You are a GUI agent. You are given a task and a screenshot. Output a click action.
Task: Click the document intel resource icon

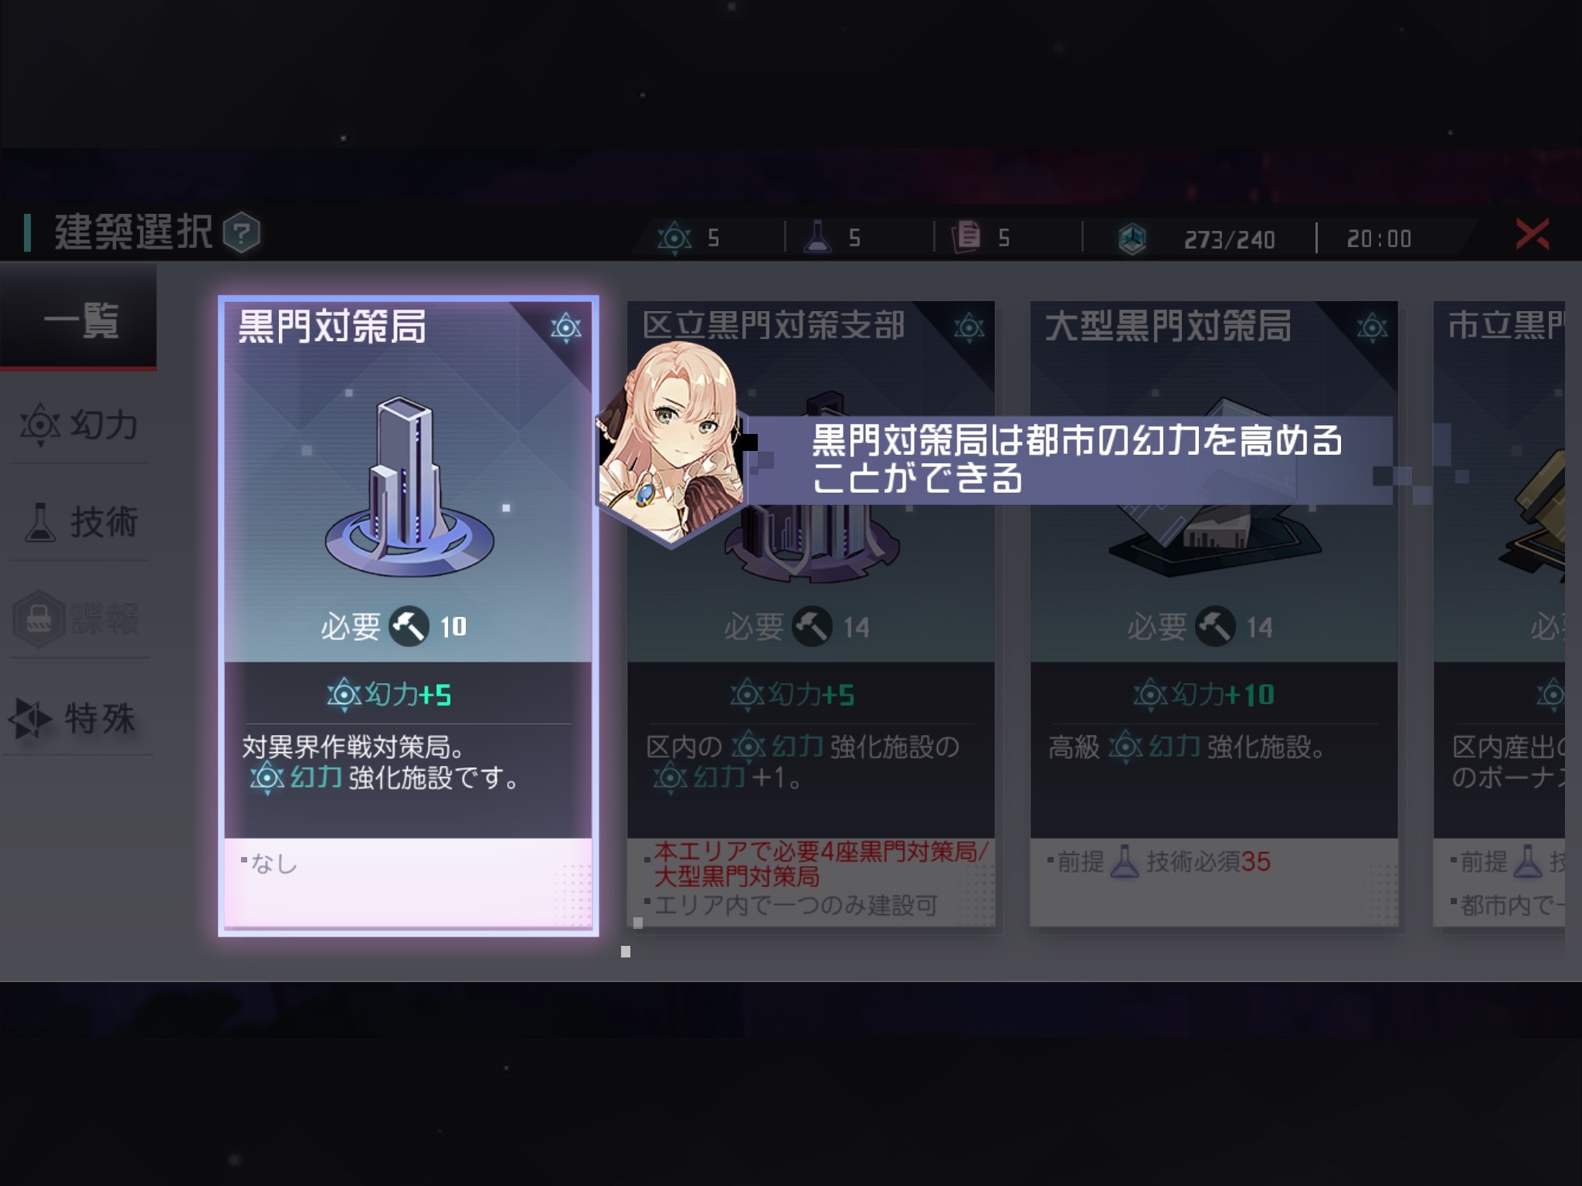(x=966, y=237)
